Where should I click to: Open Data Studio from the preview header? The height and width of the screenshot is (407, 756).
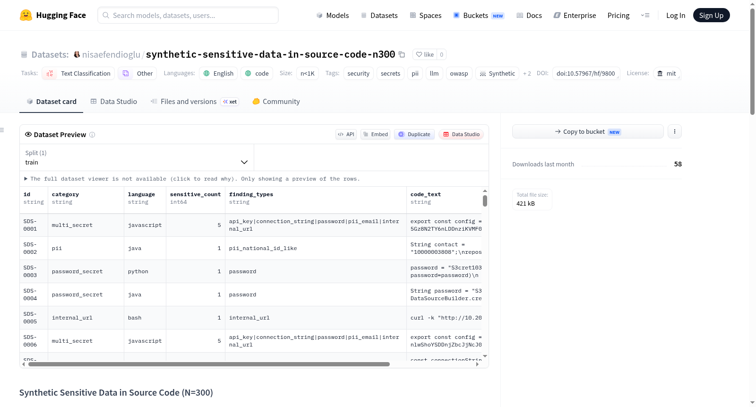(461, 134)
